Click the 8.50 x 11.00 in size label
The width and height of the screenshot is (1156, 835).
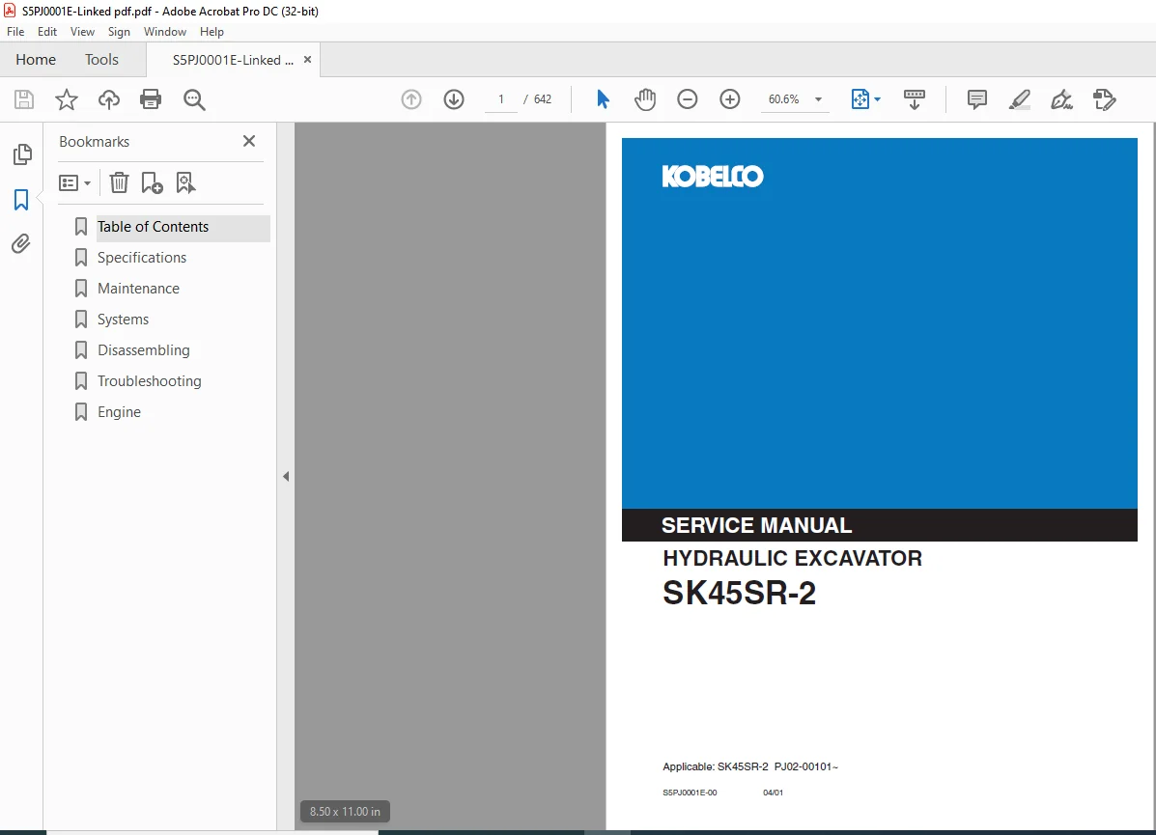point(345,812)
